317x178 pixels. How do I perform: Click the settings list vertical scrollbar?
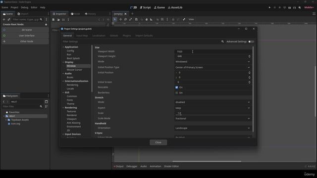click(x=253, y=89)
